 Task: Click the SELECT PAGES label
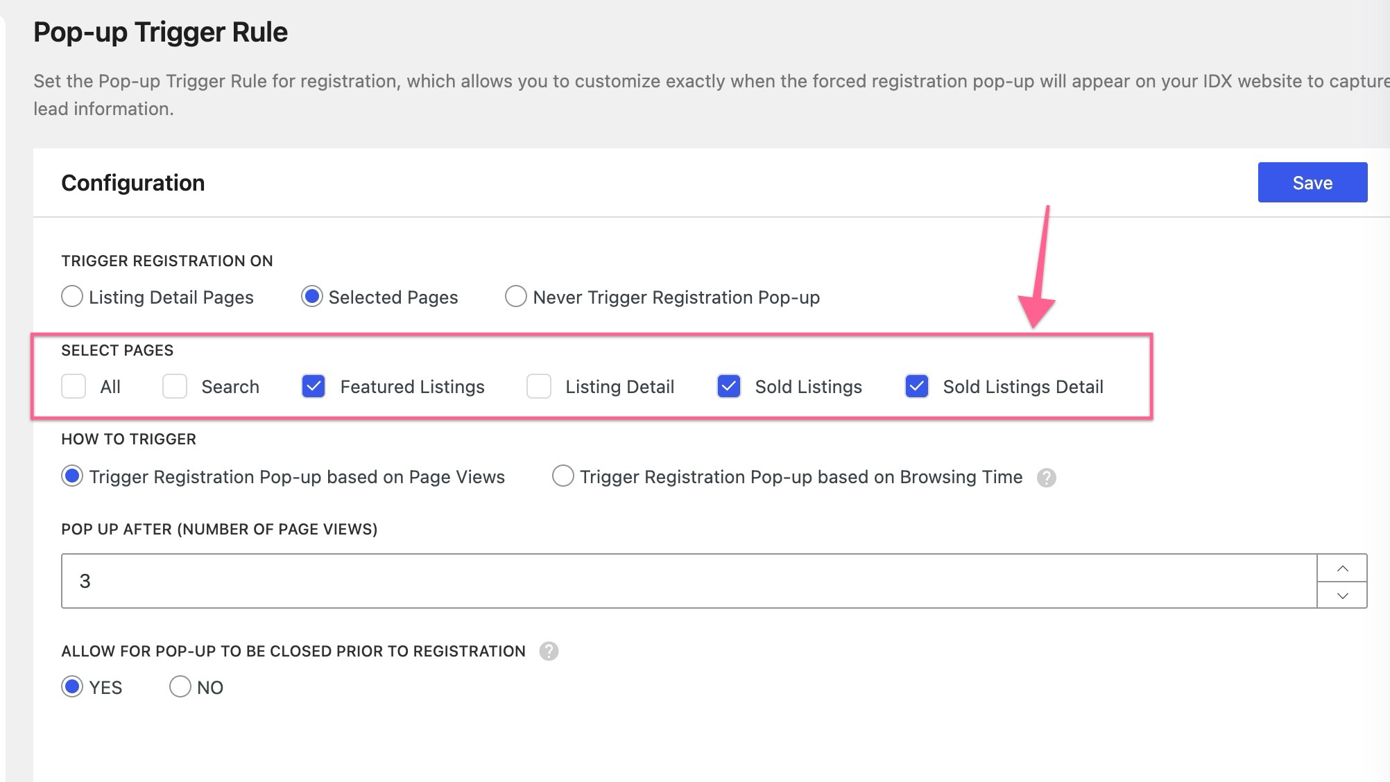click(117, 350)
